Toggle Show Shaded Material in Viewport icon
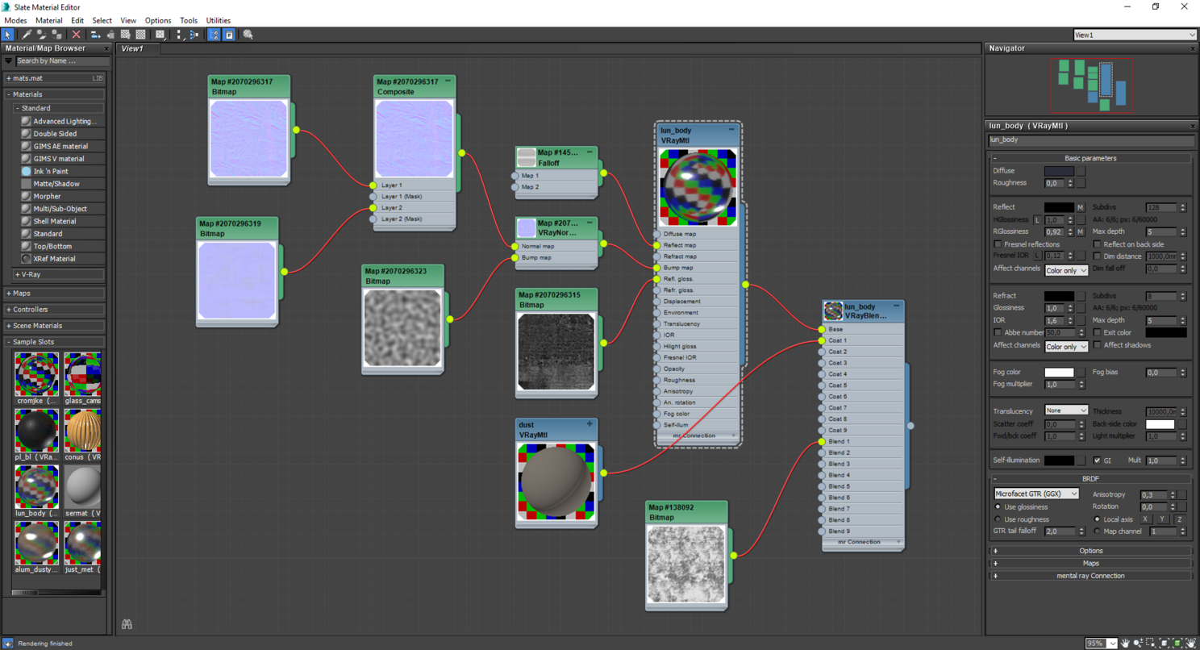 coord(126,35)
